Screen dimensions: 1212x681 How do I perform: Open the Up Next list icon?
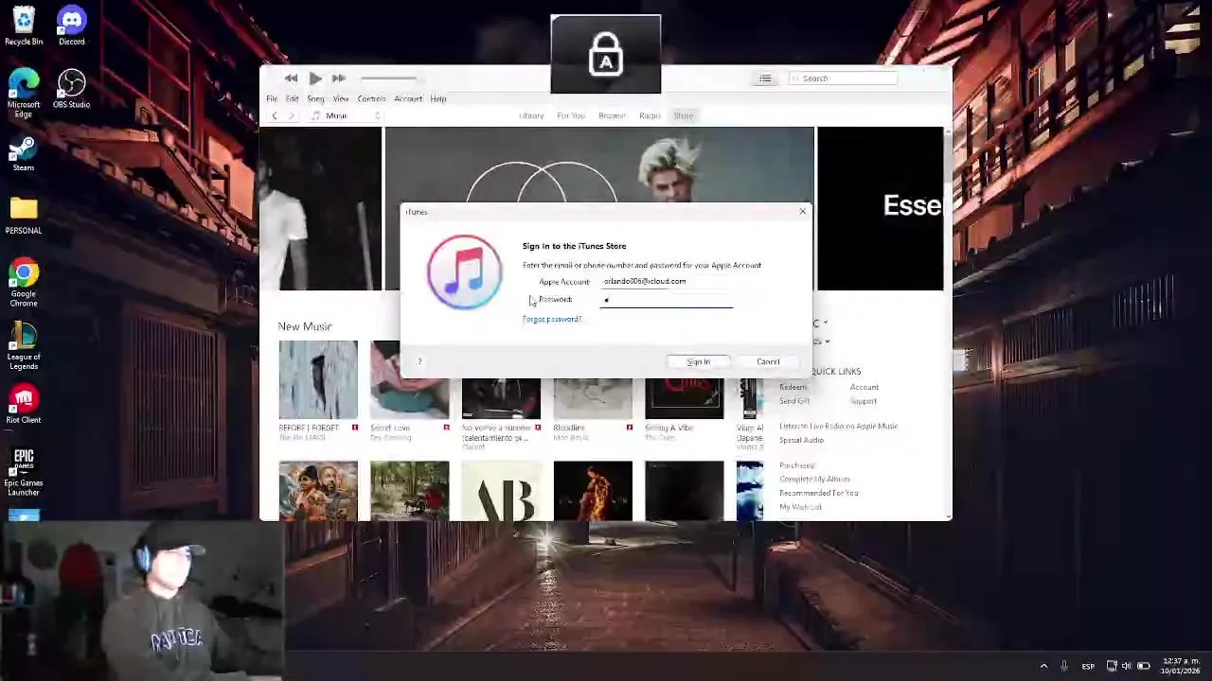(765, 79)
